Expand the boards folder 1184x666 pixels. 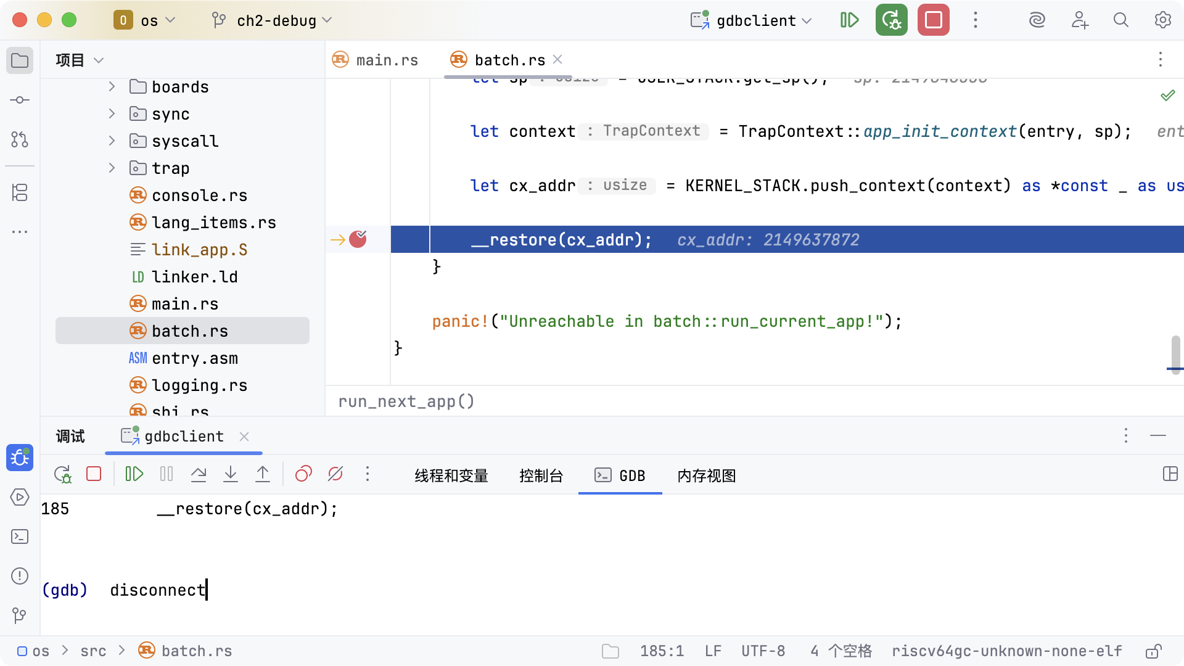pyautogui.click(x=112, y=87)
